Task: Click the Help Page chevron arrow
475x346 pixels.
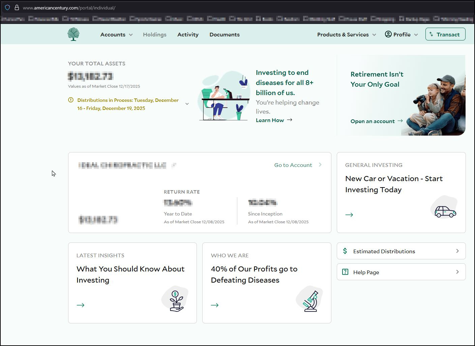Action: [x=457, y=272]
